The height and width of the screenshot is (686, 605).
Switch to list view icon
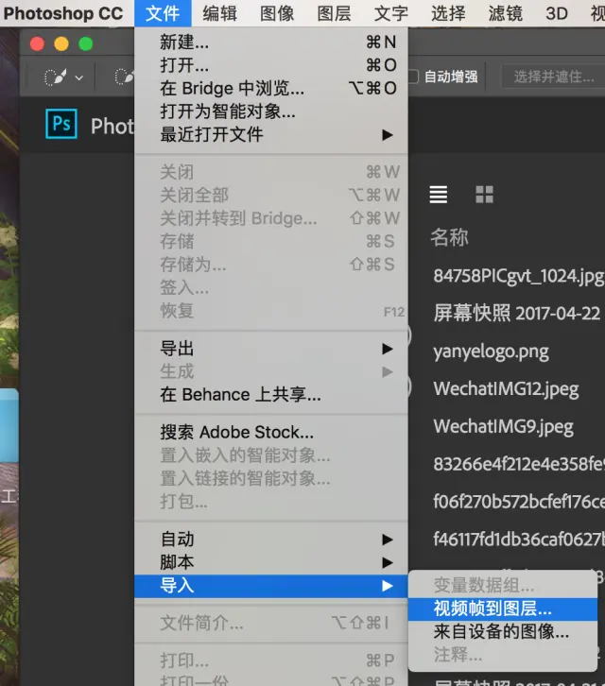(x=439, y=195)
